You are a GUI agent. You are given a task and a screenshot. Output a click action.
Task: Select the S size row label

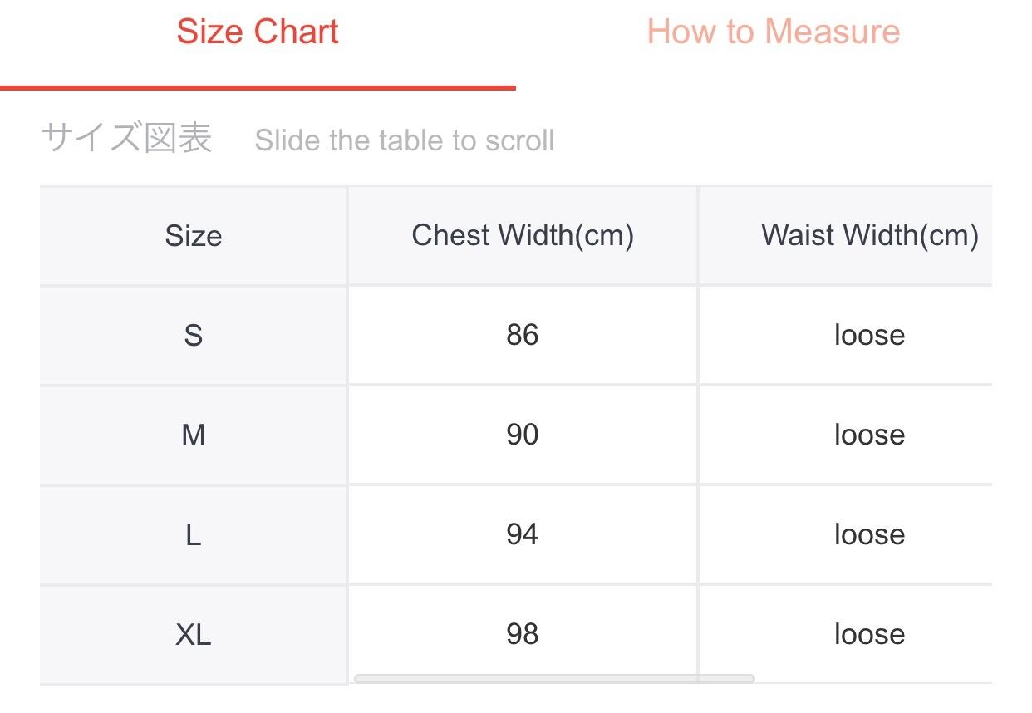194,336
